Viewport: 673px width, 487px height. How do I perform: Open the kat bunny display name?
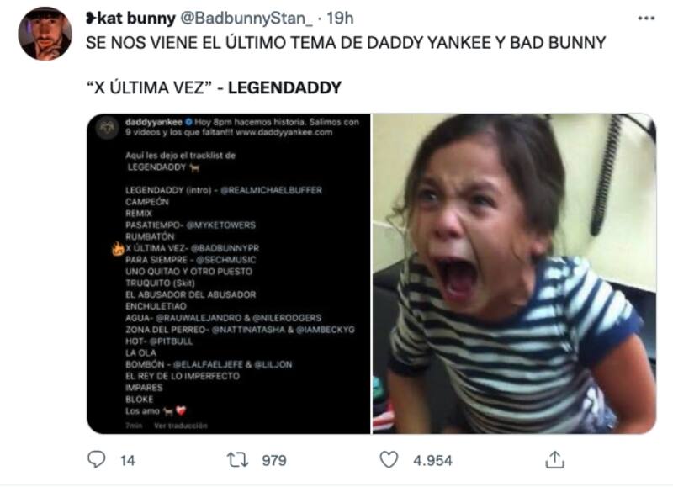point(130,18)
